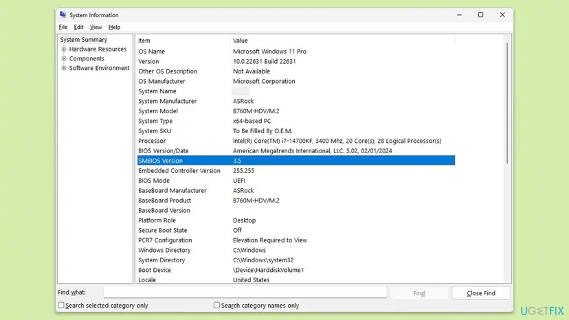Select Software Environment tree item
The height and width of the screenshot is (320, 569).
coord(99,68)
